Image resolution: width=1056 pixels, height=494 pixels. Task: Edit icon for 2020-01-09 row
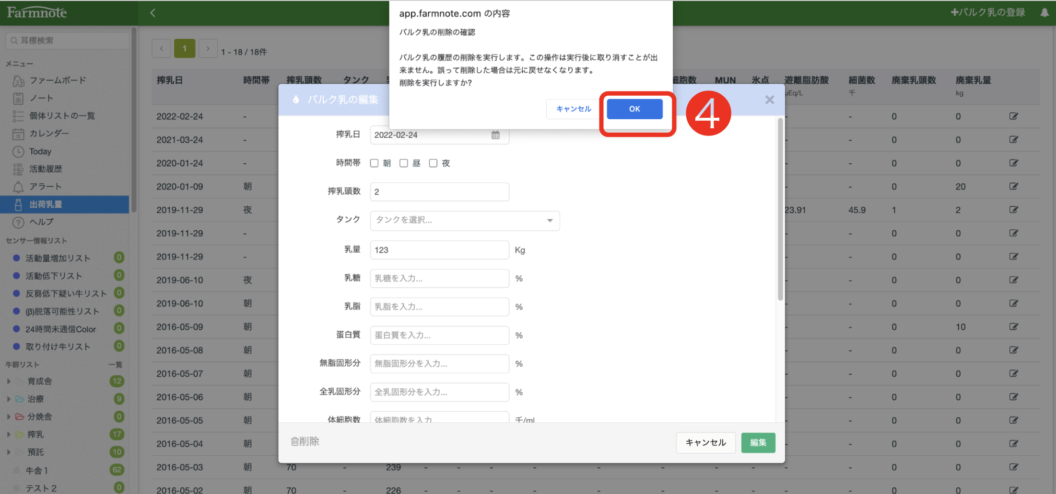pyautogui.click(x=1013, y=187)
